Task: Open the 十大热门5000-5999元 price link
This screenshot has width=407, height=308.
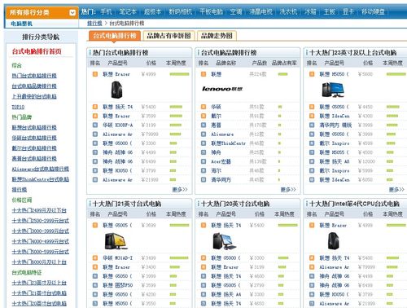Action: pos(40,252)
